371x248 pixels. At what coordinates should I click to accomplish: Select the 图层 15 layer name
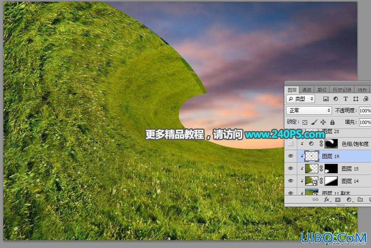coord(350,169)
